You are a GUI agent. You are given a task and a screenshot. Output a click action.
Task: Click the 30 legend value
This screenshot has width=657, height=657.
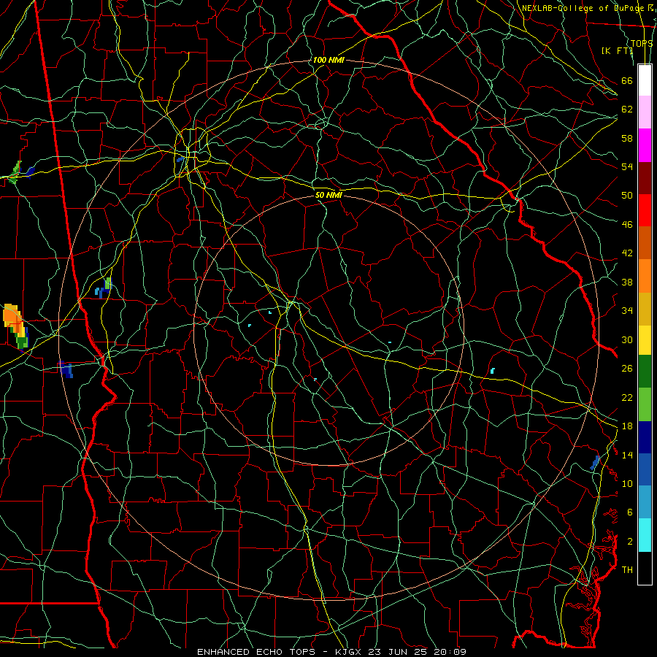[x=627, y=339]
